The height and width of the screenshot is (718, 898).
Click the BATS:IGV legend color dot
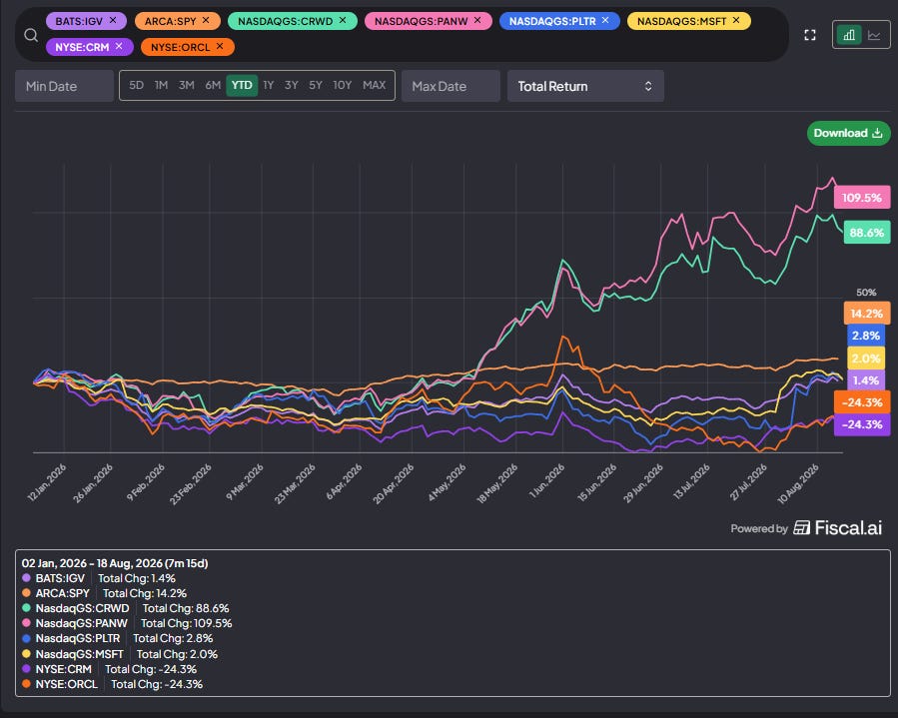[26, 578]
